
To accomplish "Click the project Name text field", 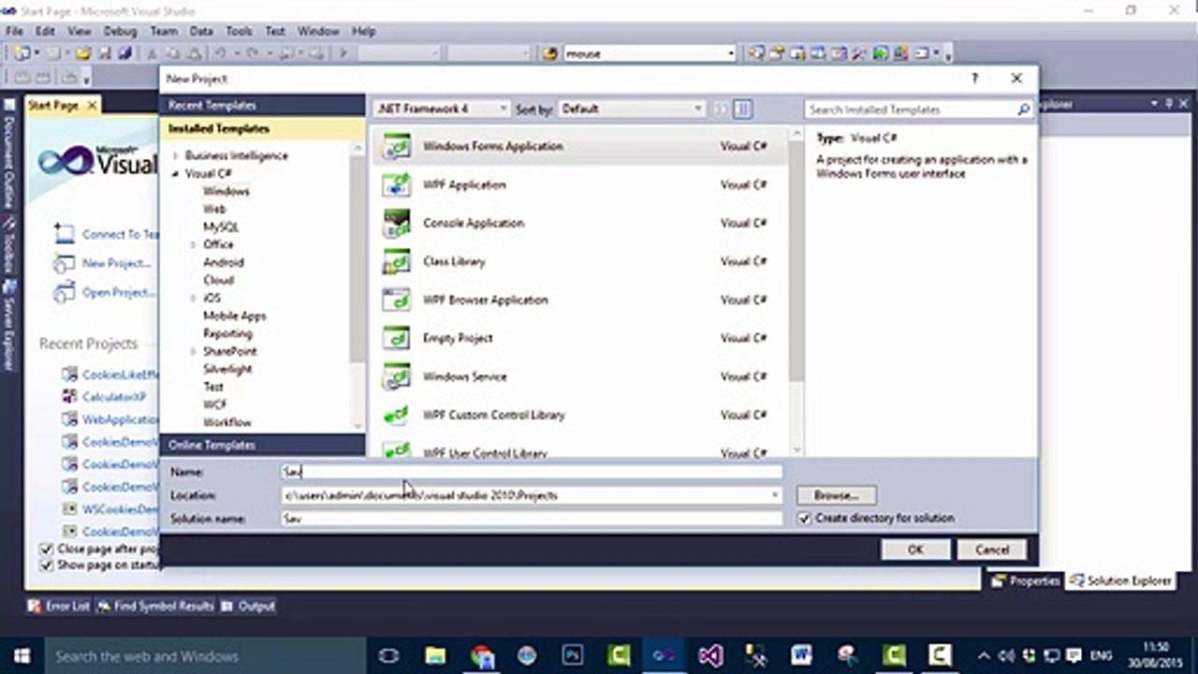I will (x=531, y=473).
